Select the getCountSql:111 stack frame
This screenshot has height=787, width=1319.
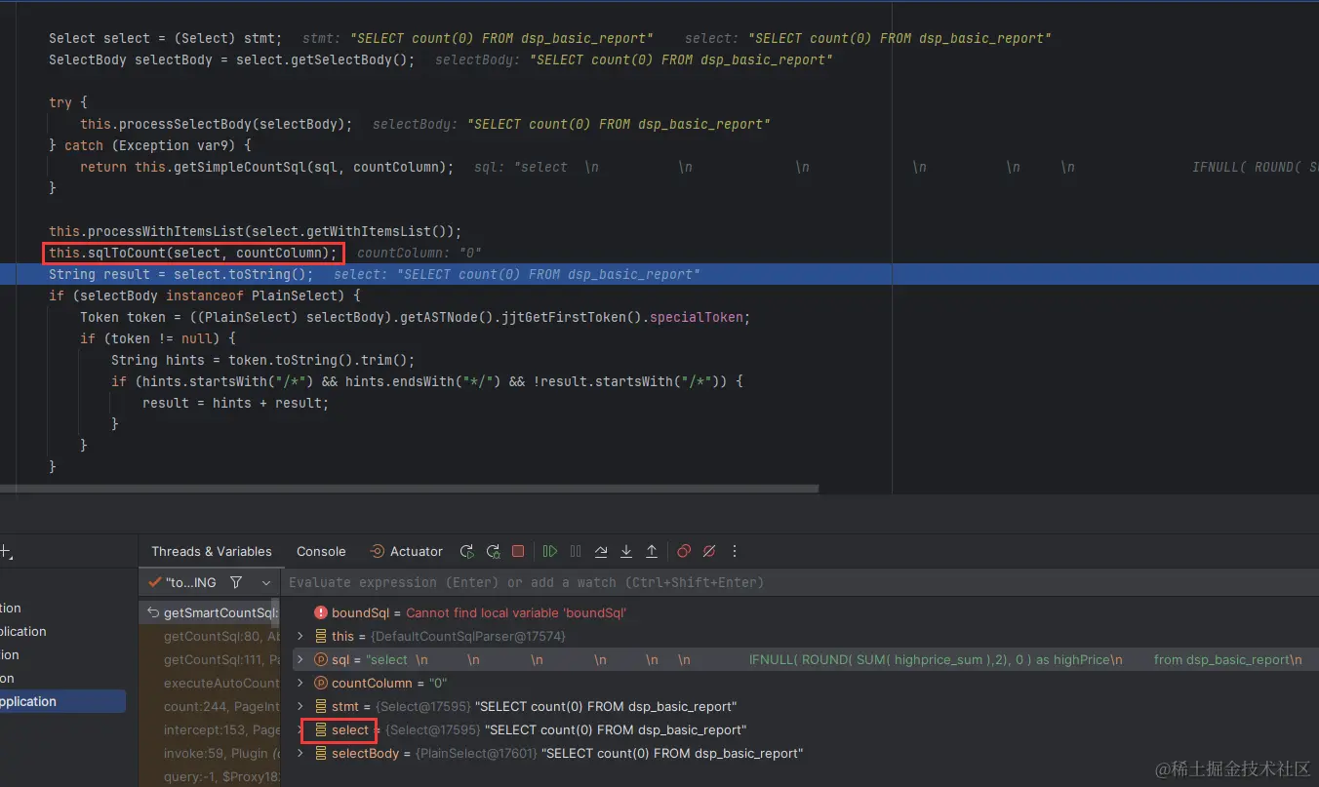click(212, 660)
